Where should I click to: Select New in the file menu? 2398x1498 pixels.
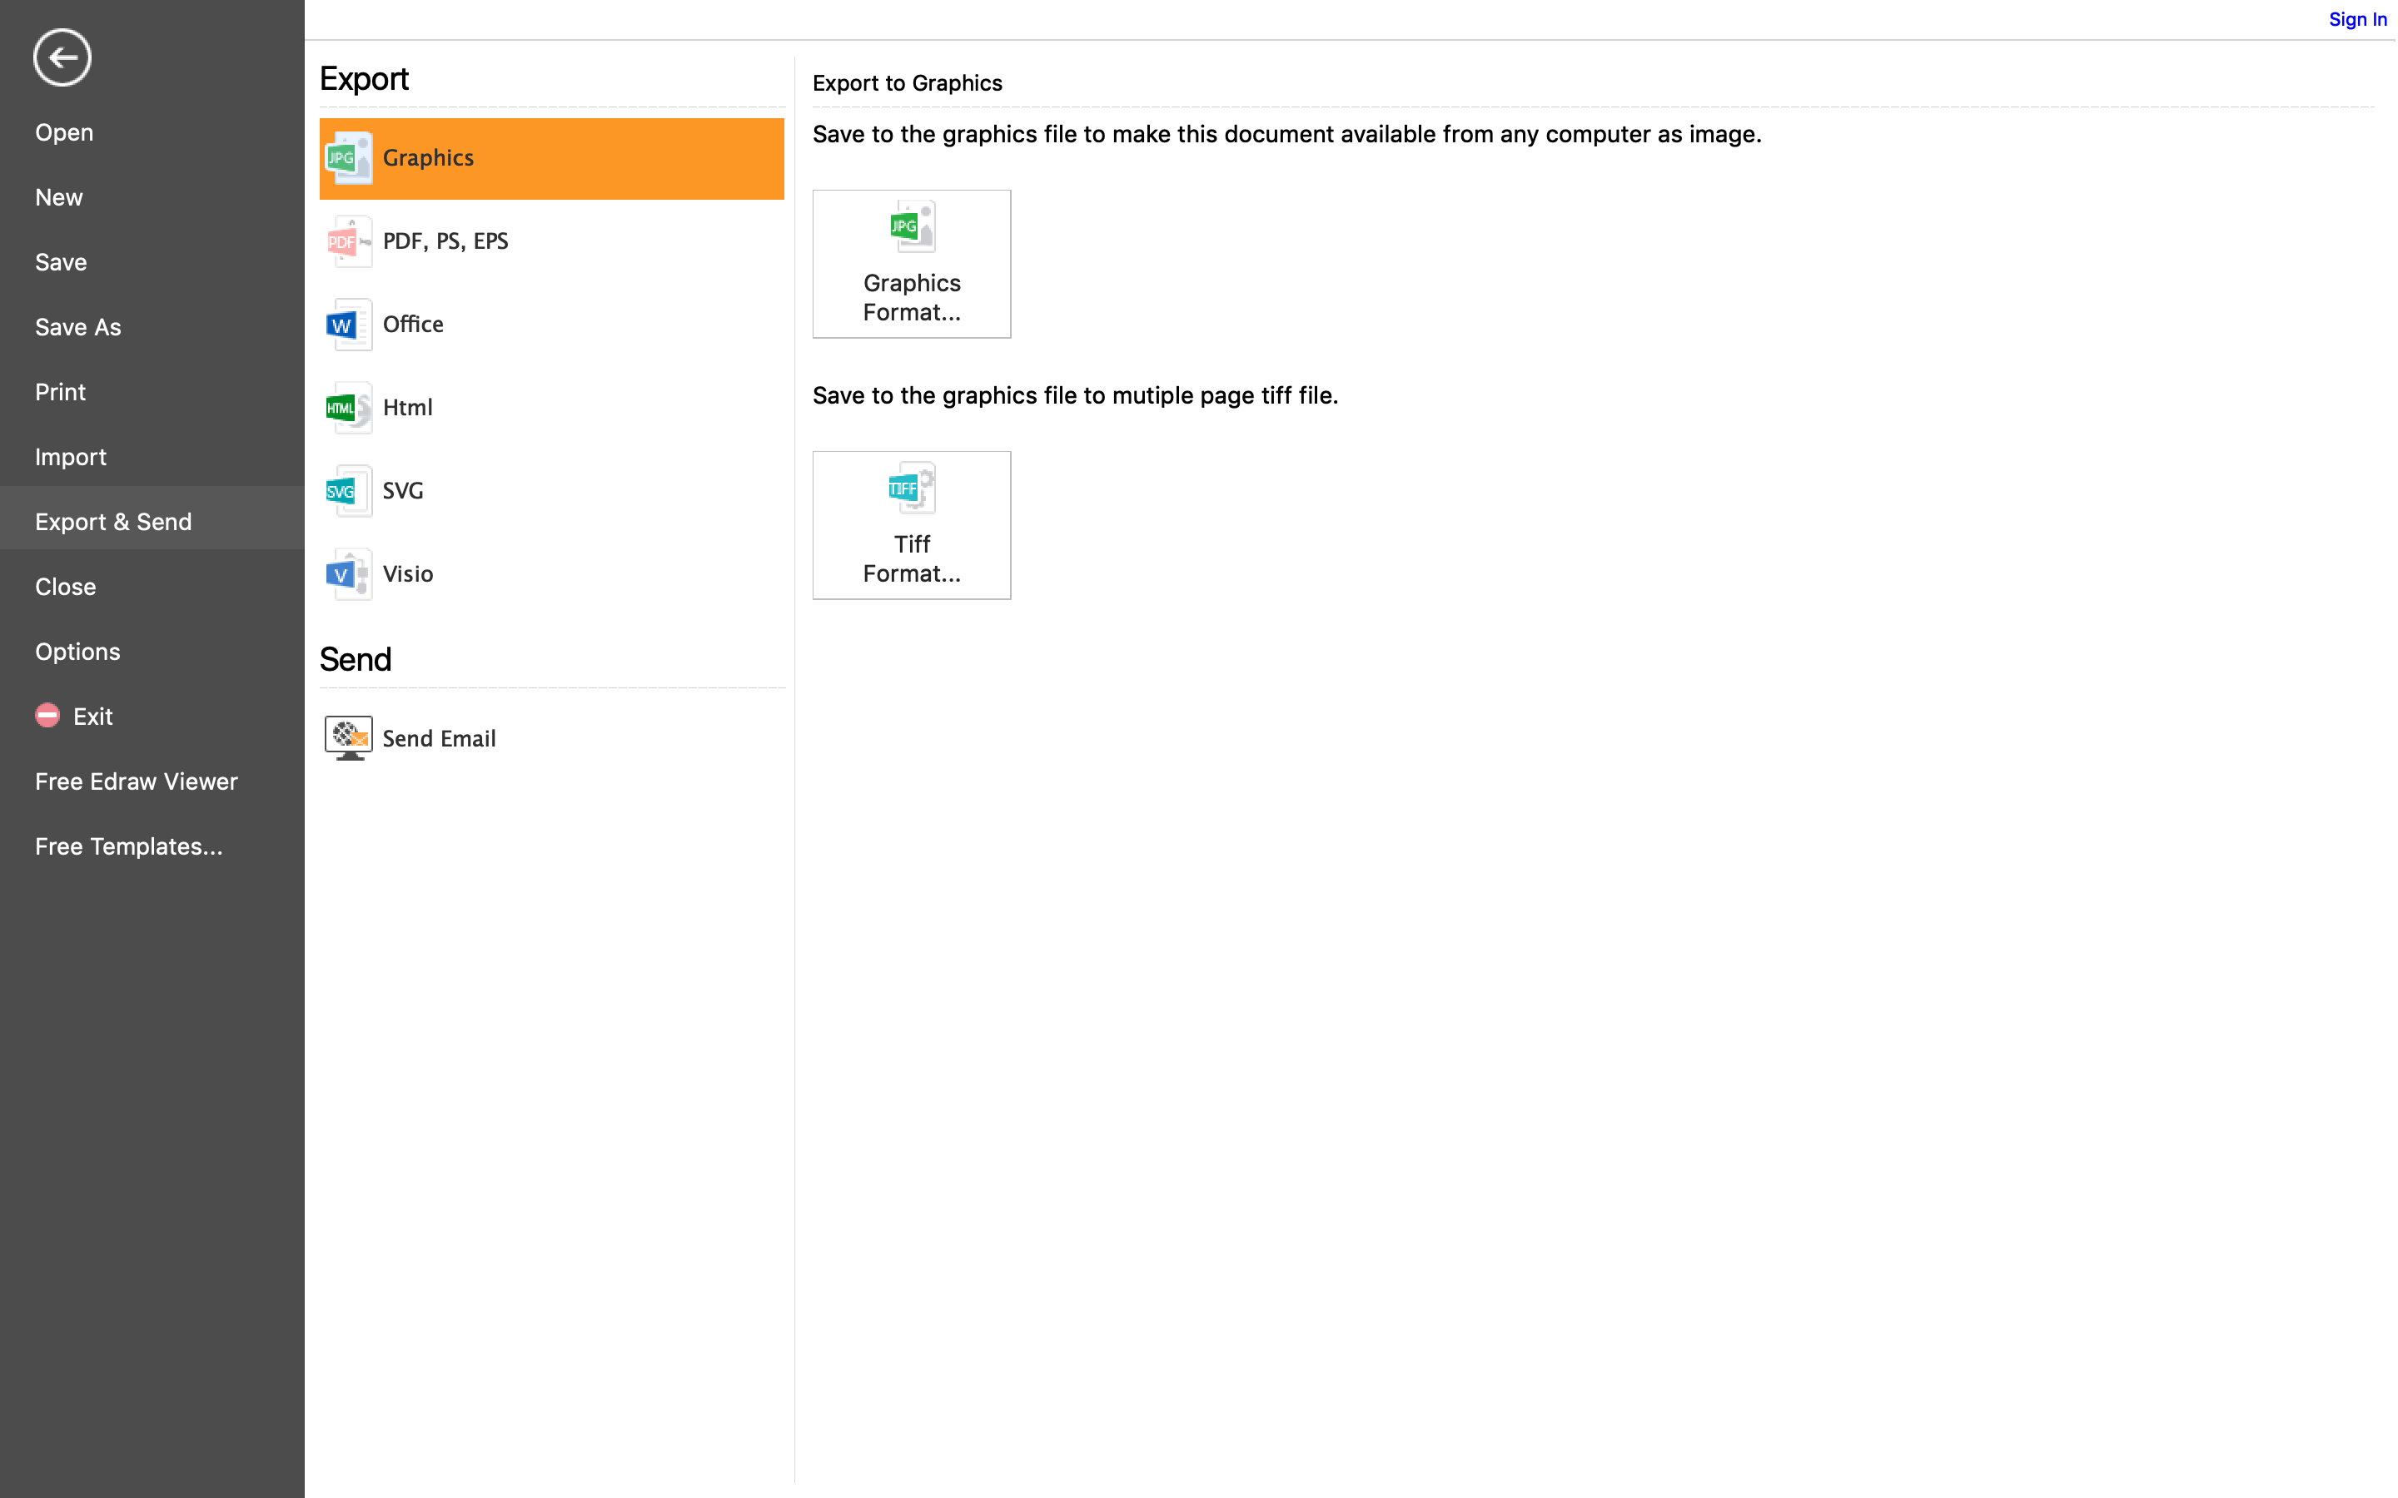coord(152,197)
